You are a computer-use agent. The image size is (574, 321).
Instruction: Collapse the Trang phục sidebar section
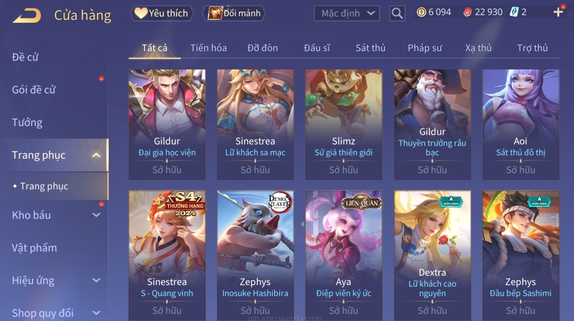96,155
